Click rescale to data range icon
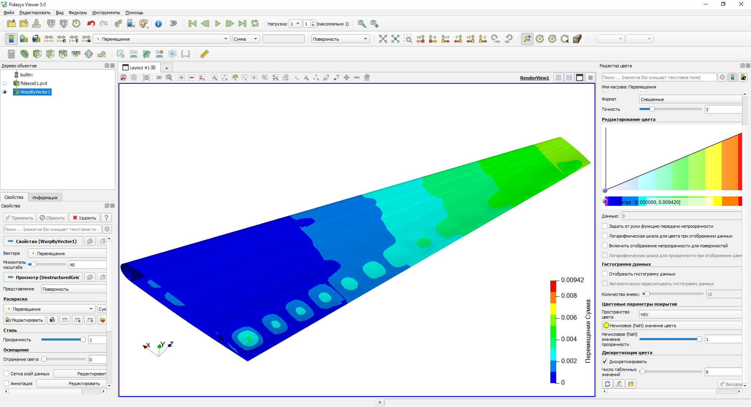Screen dimensions: 751x407 tap(49, 39)
